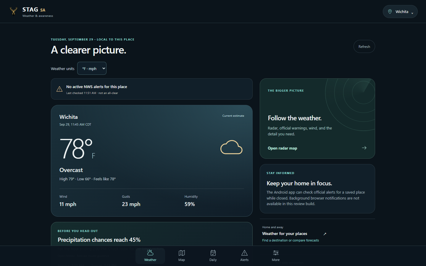Click the chevron in the Wichita location button
The height and width of the screenshot is (266, 426).
(x=412, y=13)
